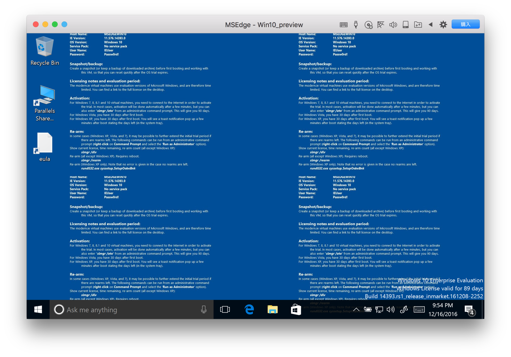Open the virtual machine configuration gear

coord(443,25)
